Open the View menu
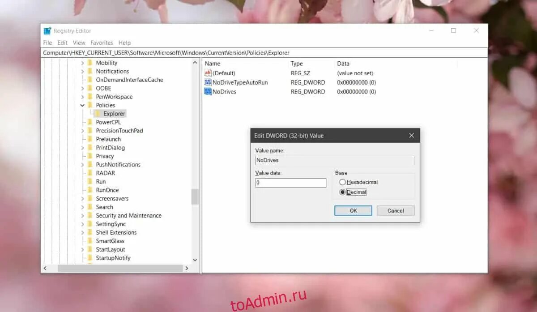This screenshot has height=312, width=537. tap(79, 43)
